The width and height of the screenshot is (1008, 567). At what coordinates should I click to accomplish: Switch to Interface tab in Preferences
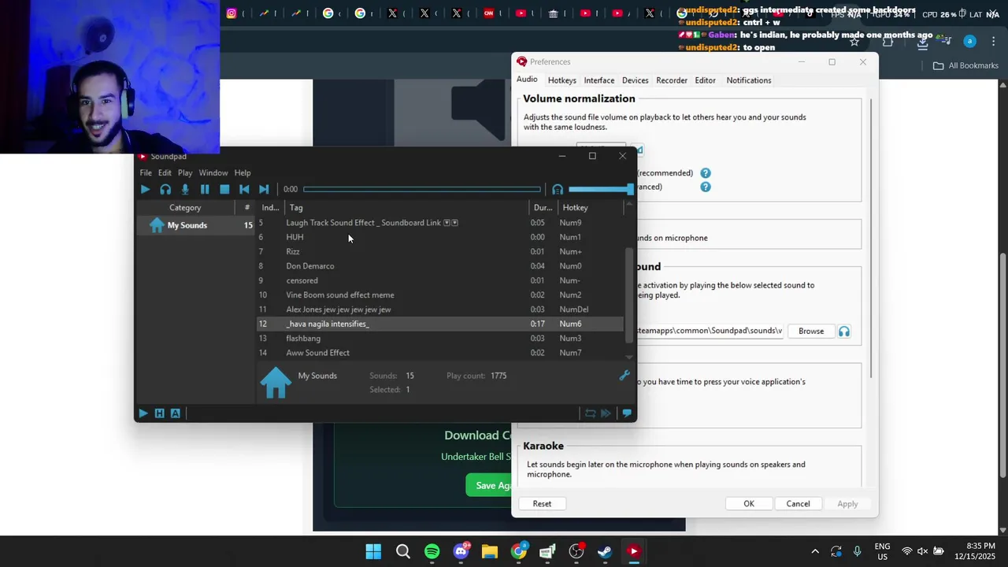tap(599, 80)
